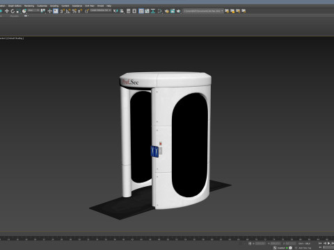Click the Render Production teapot icon
The width and height of the screenshot is (334, 250).
(178, 11)
